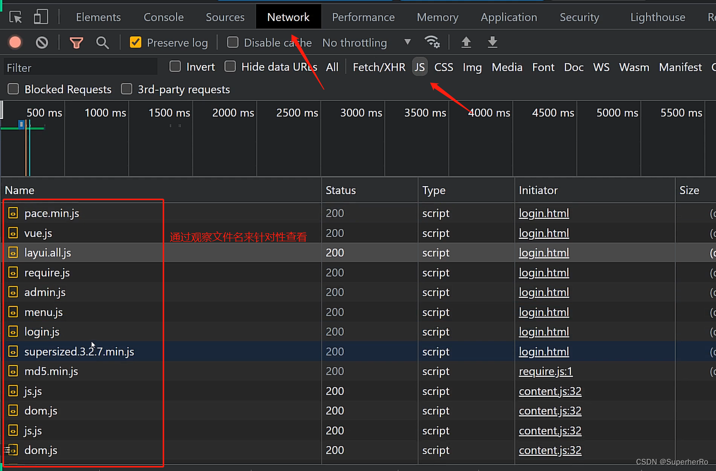The image size is (716, 471).
Task: Switch to the Application tab
Action: click(509, 17)
